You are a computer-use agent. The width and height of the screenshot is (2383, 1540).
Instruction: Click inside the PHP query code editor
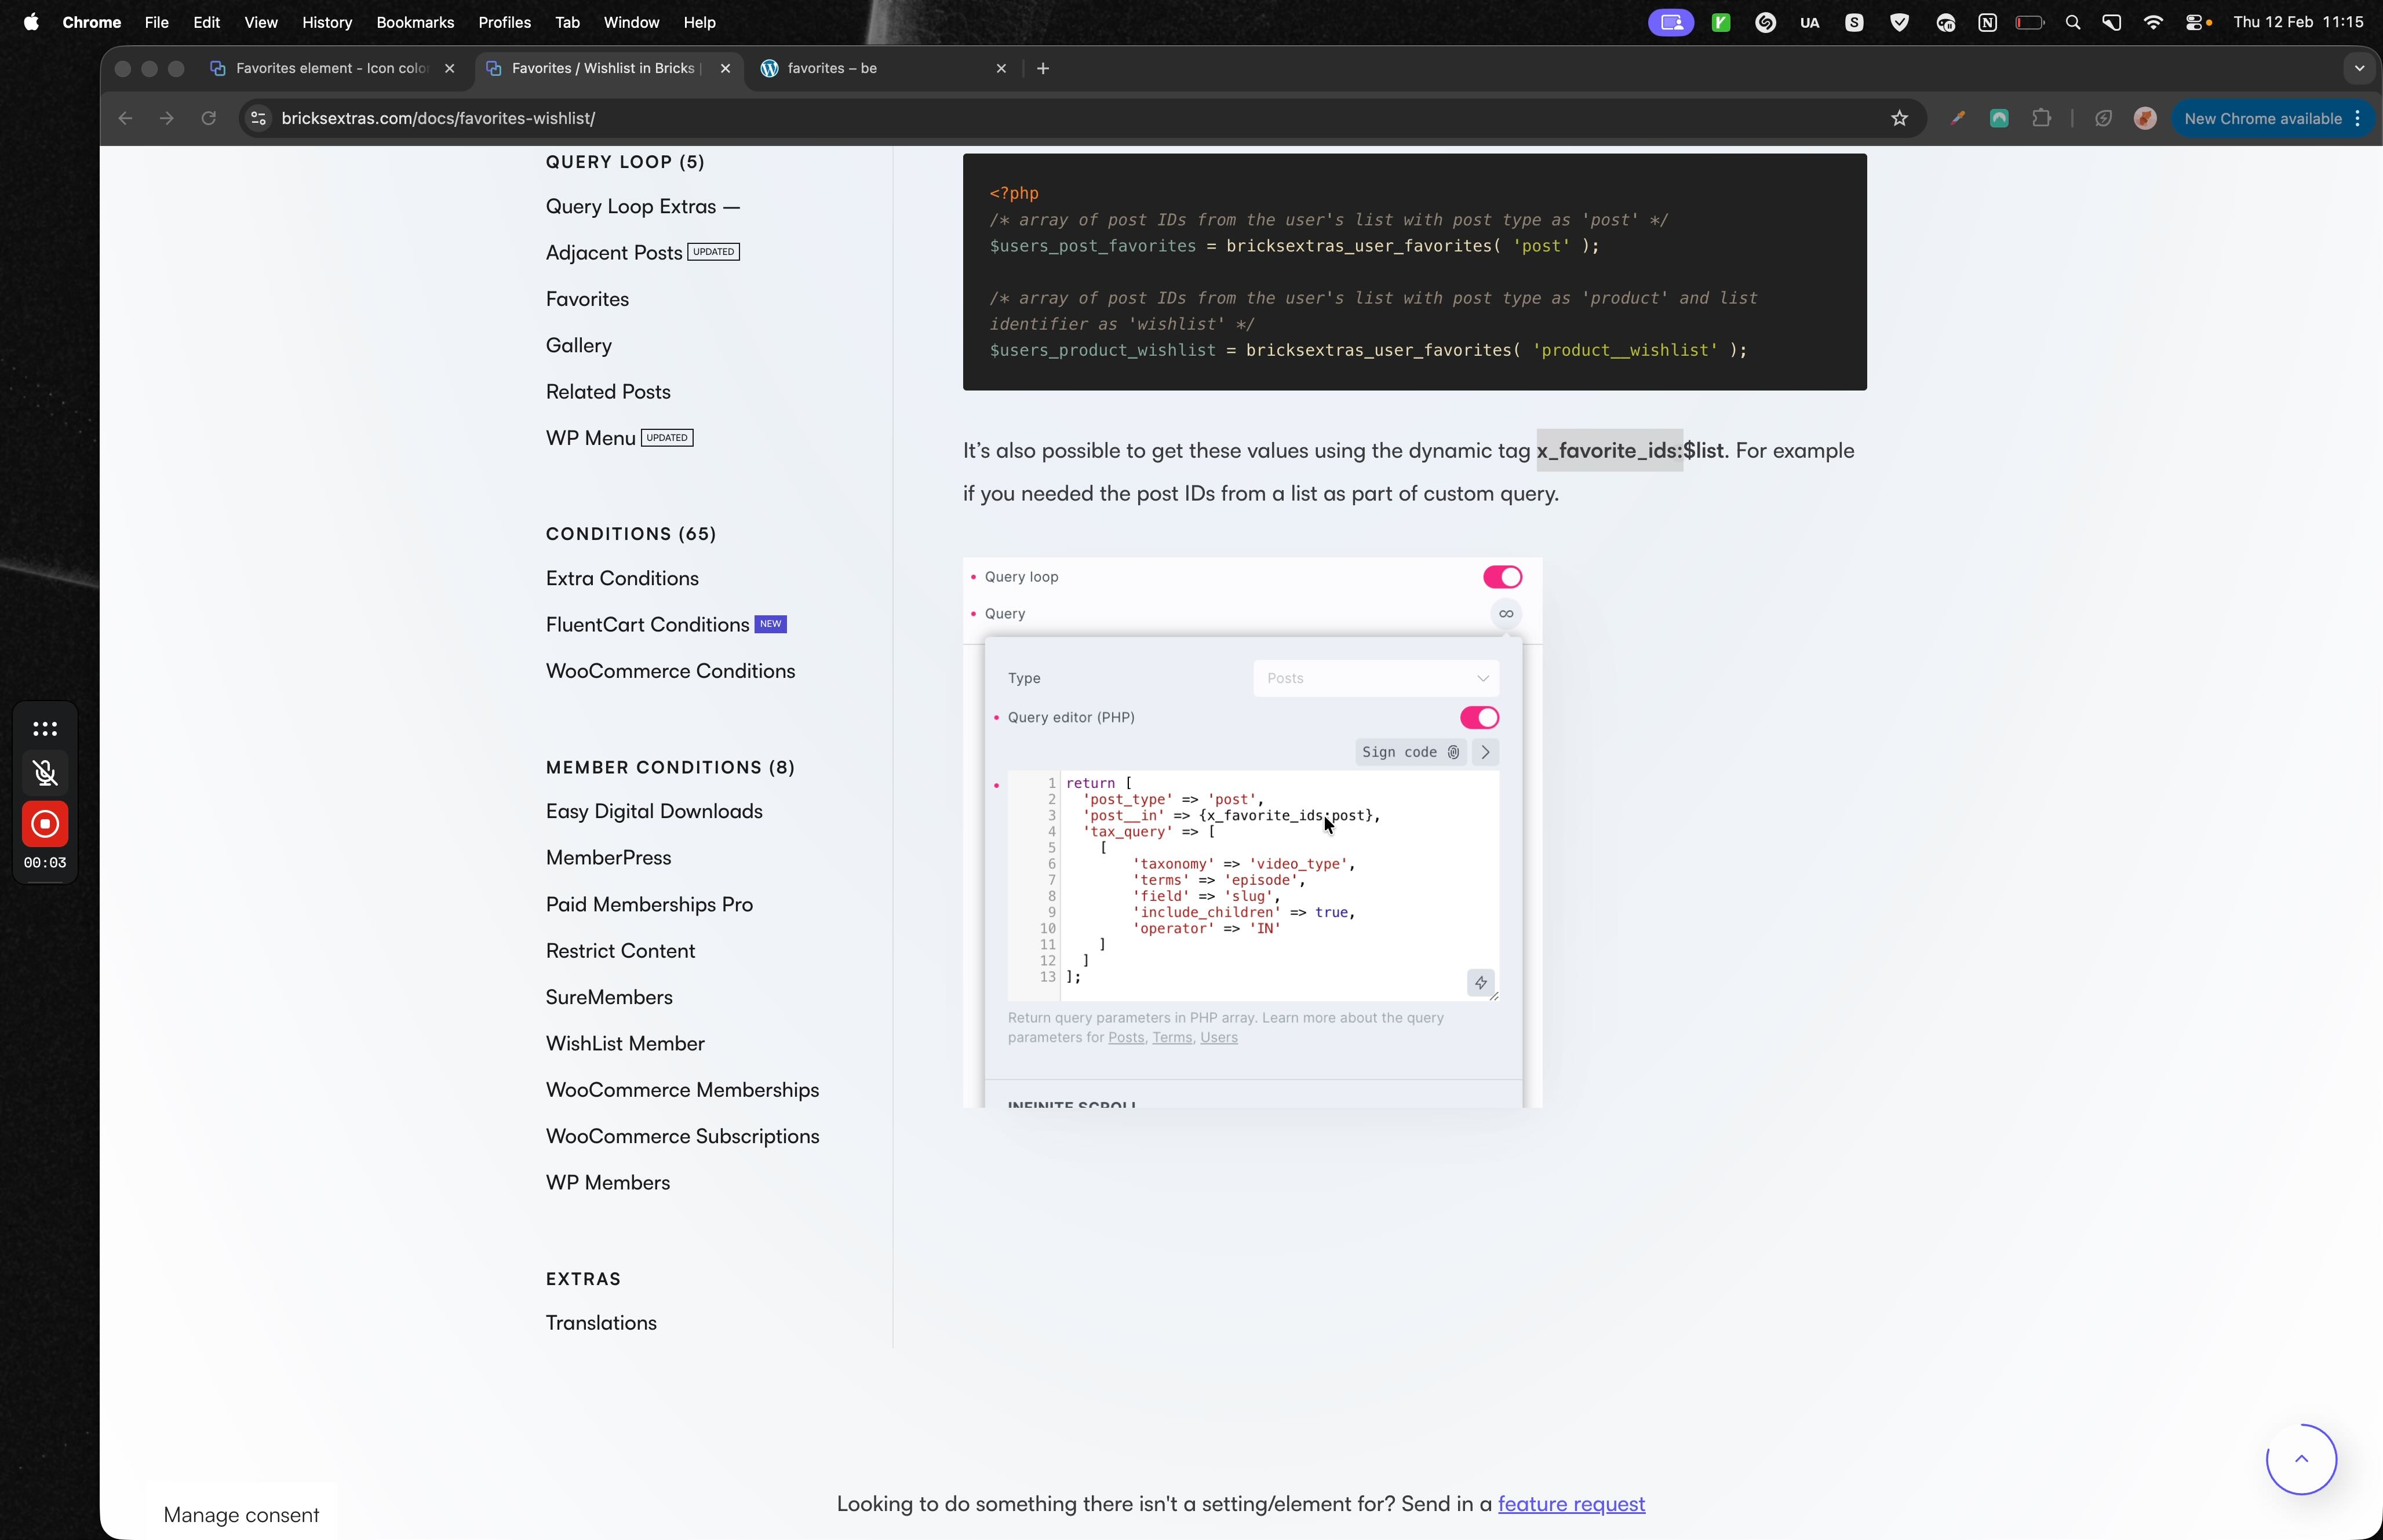point(1253,885)
